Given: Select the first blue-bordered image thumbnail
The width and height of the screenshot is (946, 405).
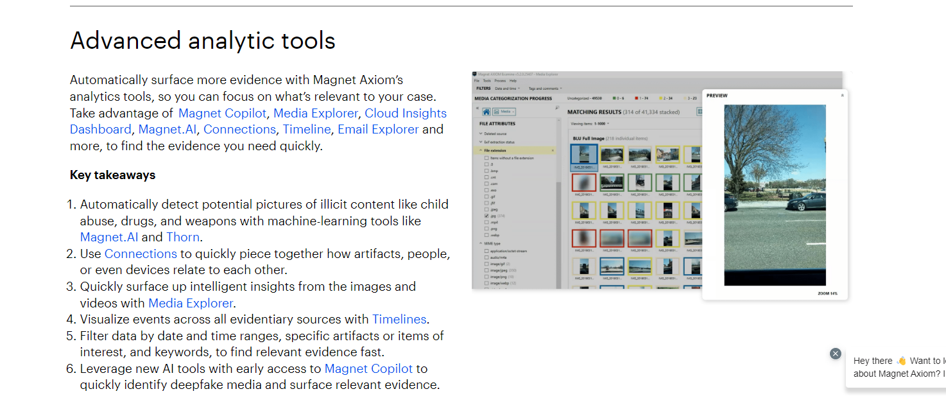Looking at the screenshot, I should coord(584,157).
